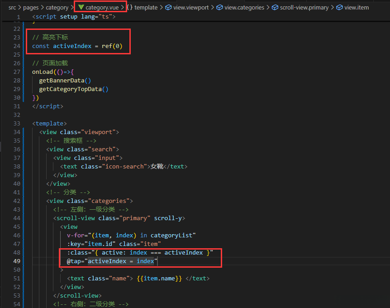Click the '</scroll-view>' closing tag
Image resolution: width=390 pixels, height=308 pixels.
[77, 296]
